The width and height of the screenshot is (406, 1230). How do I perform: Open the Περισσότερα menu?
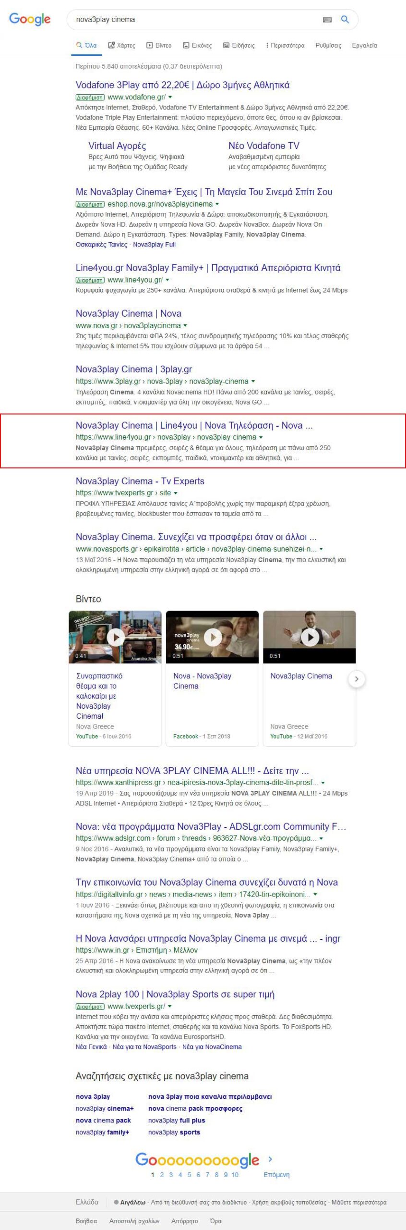tap(285, 46)
